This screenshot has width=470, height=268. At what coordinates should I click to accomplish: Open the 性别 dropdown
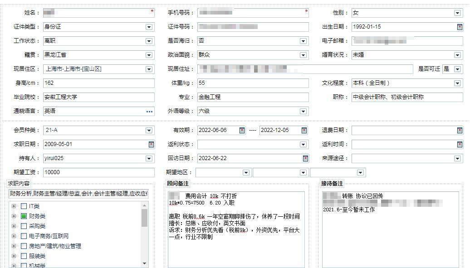[457, 13]
